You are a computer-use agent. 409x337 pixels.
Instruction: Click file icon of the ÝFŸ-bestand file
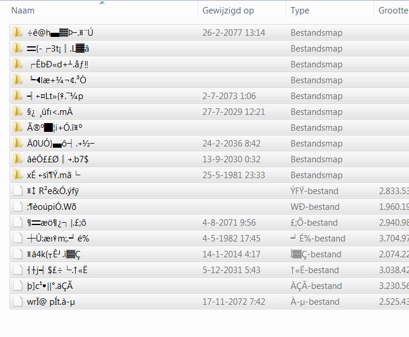[x=18, y=191]
